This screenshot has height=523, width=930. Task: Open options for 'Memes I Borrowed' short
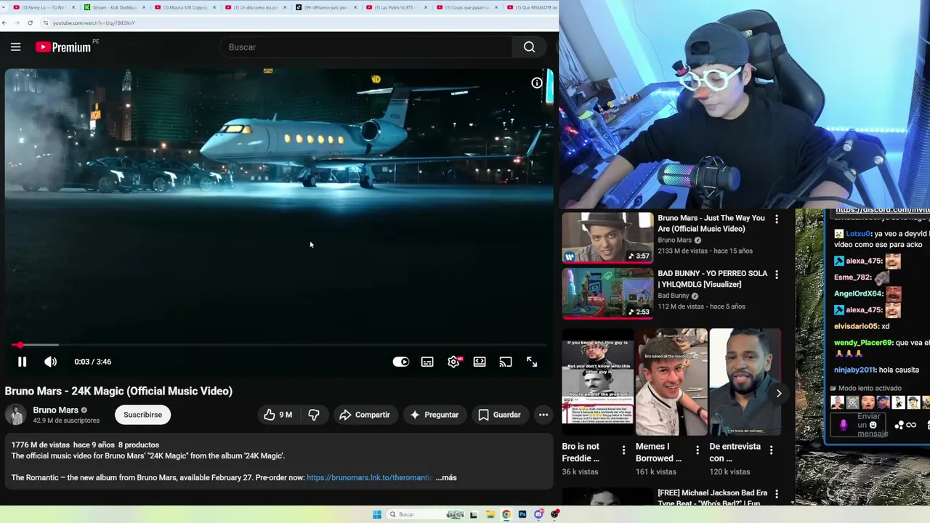[697, 450]
